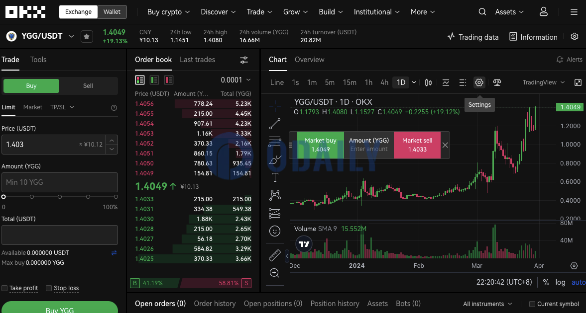Select the green Buy side toggle
This screenshot has width=586, height=313.
(x=31, y=86)
